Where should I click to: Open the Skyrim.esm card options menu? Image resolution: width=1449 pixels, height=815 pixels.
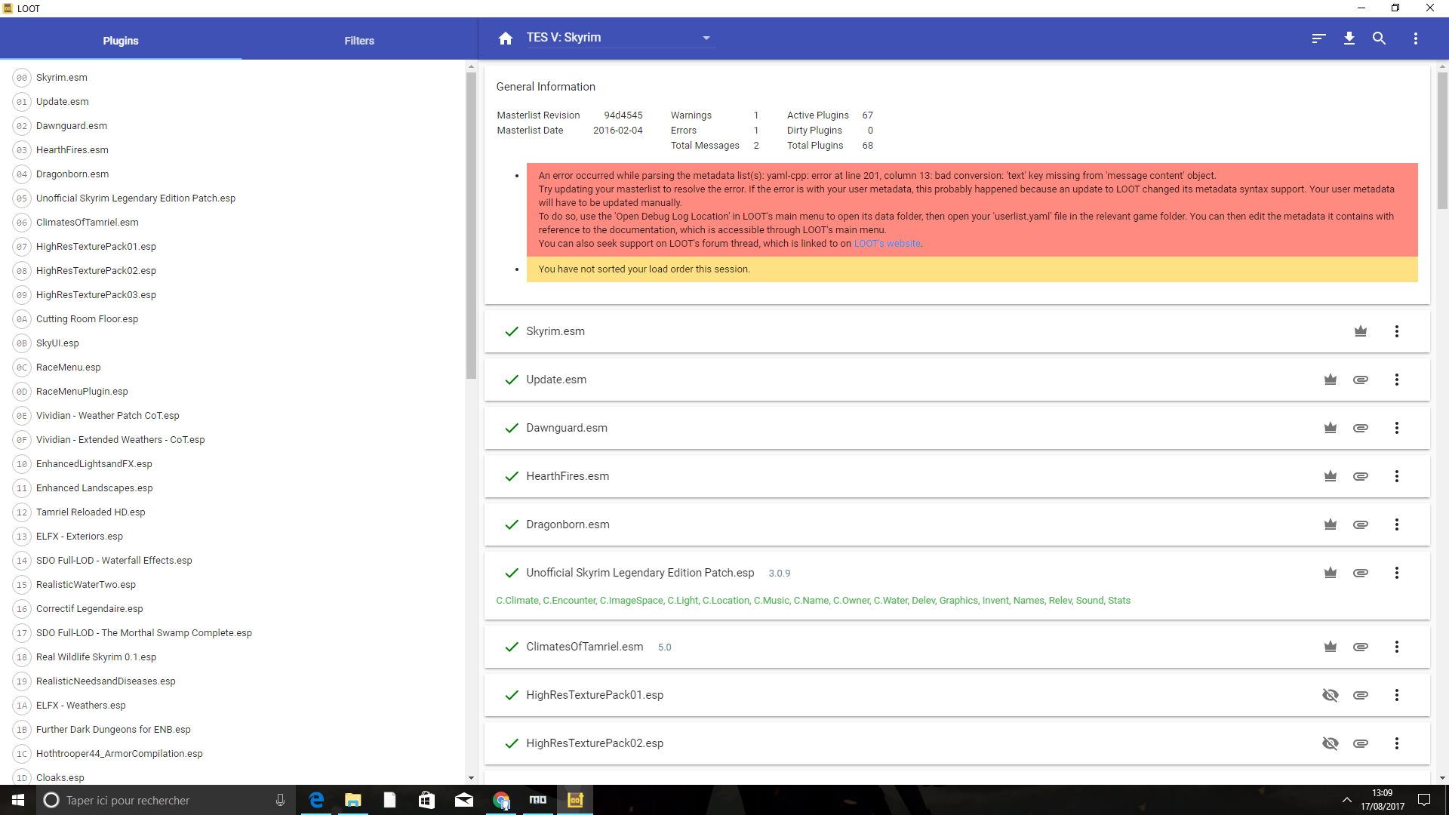tap(1397, 331)
